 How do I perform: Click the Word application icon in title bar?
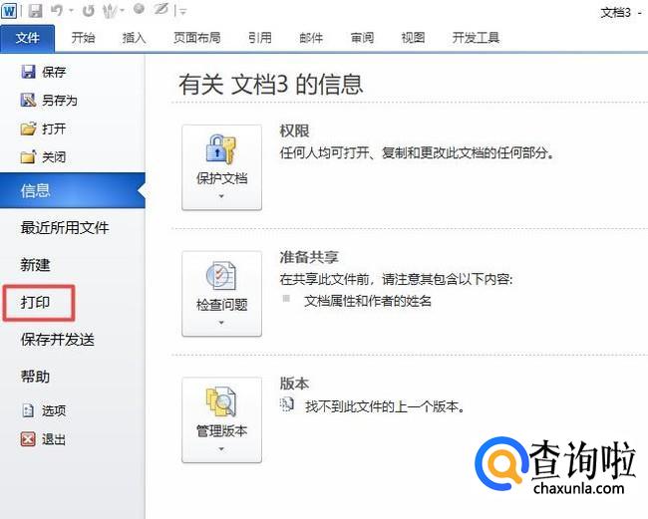click(9, 10)
